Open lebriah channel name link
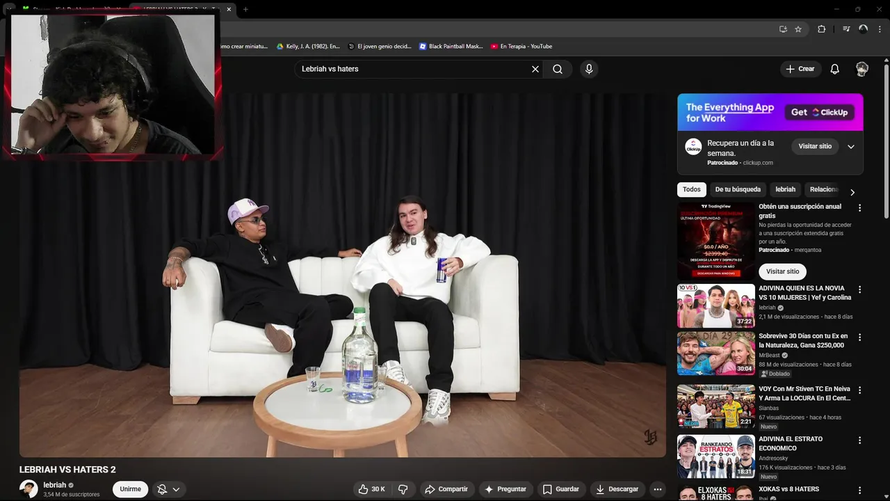 (x=55, y=485)
